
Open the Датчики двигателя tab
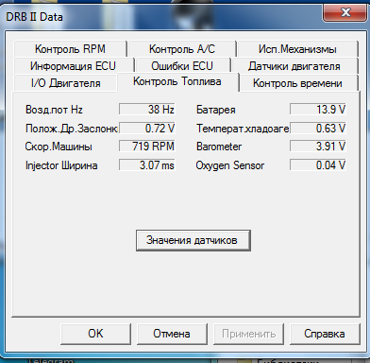294,66
